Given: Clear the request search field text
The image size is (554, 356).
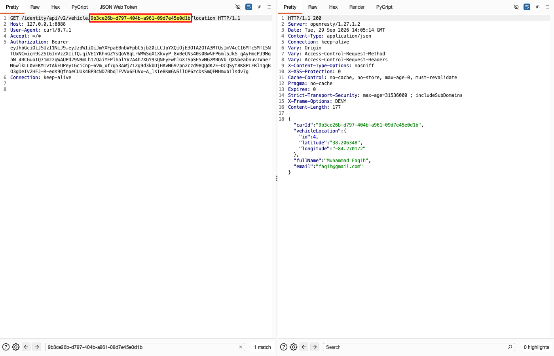Looking at the screenshot, I should click(x=240, y=347).
